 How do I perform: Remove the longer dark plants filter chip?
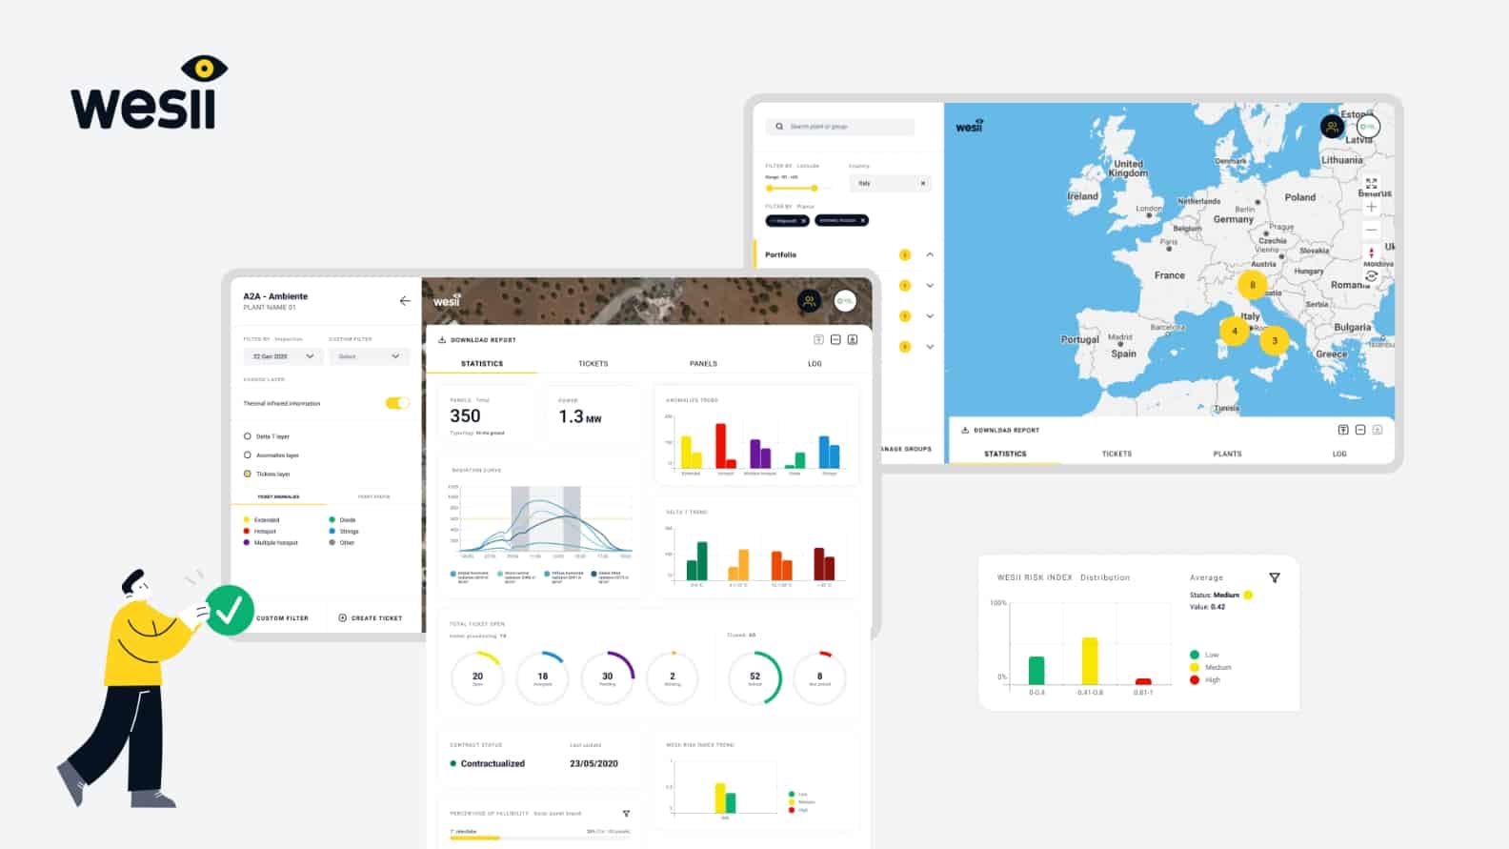tap(863, 221)
